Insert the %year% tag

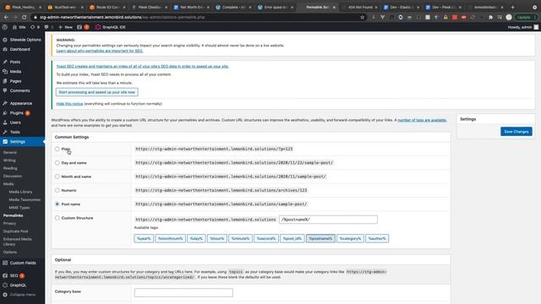click(x=144, y=238)
